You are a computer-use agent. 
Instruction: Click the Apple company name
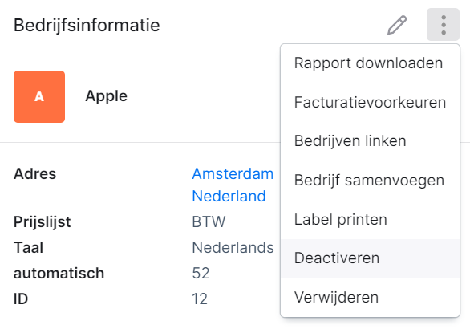tap(107, 96)
